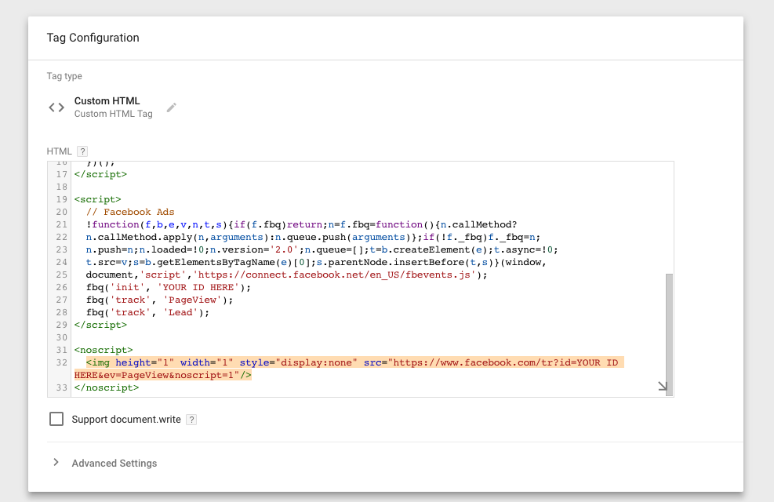This screenshot has height=502, width=774.
Task: Click the n.version='2.0' code line
Action: point(322,249)
